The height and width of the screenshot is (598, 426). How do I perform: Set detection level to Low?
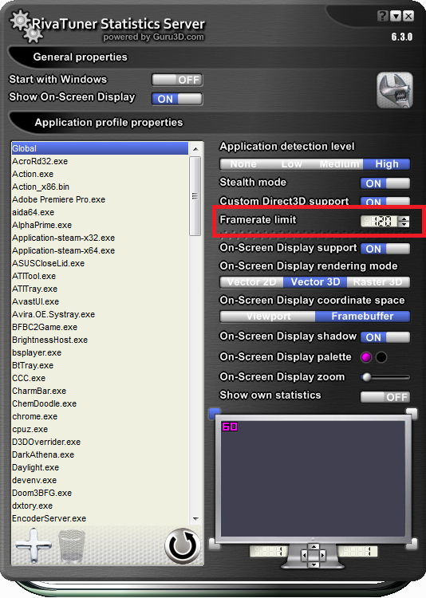point(291,164)
